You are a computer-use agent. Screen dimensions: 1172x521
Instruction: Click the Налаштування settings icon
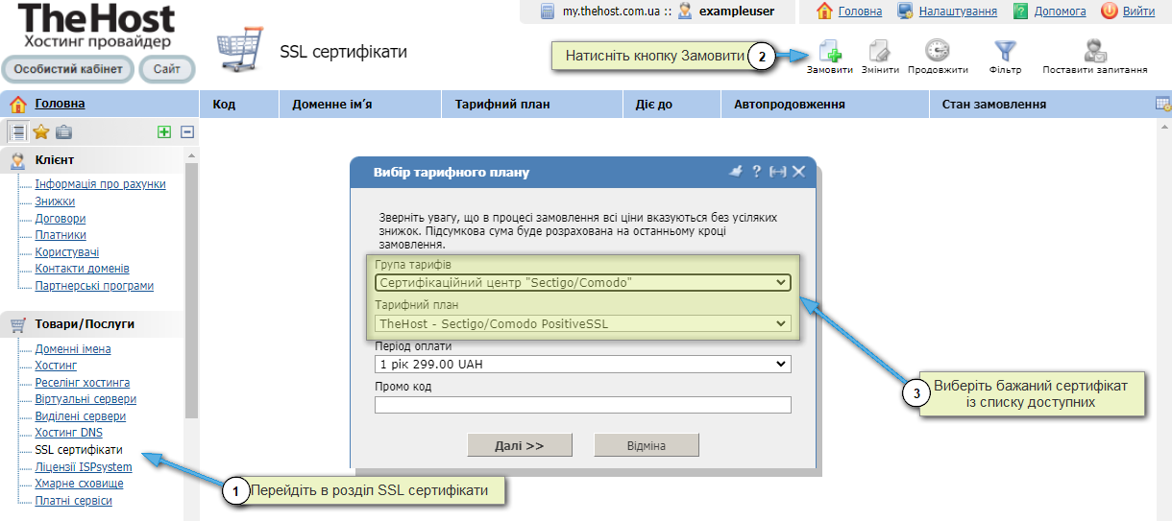click(x=905, y=12)
